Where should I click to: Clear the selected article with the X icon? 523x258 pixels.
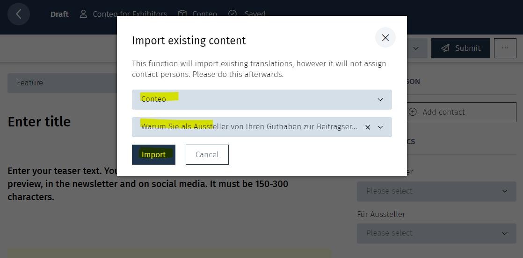pos(368,127)
